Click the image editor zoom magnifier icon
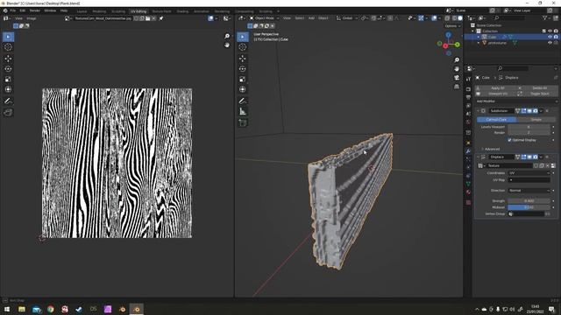Image resolution: width=561 pixels, height=315 pixels. point(227,36)
